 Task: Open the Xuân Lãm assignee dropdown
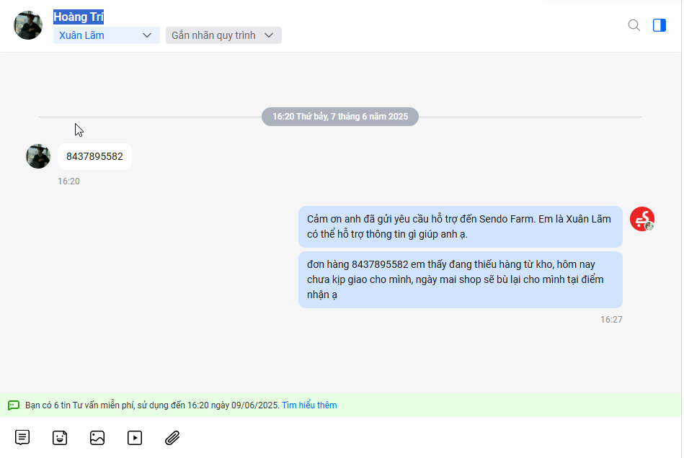(x=107, y=35)
